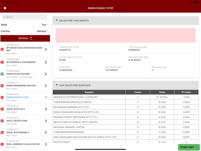Click Remaining credit R 211,000.02 value
This screenshot has height=151, width=201.
pos(112,70)
